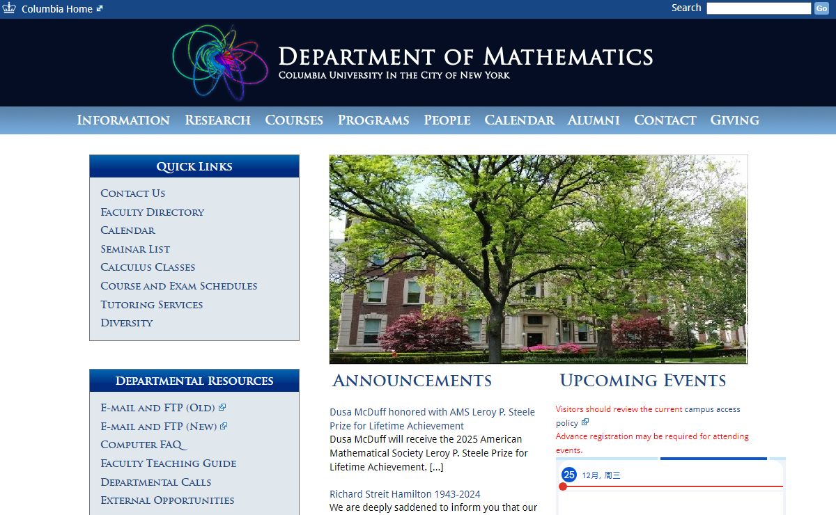Open the Contact menu in navigation bar
This screenshot has height=515, width=836.
pos(665,120)
